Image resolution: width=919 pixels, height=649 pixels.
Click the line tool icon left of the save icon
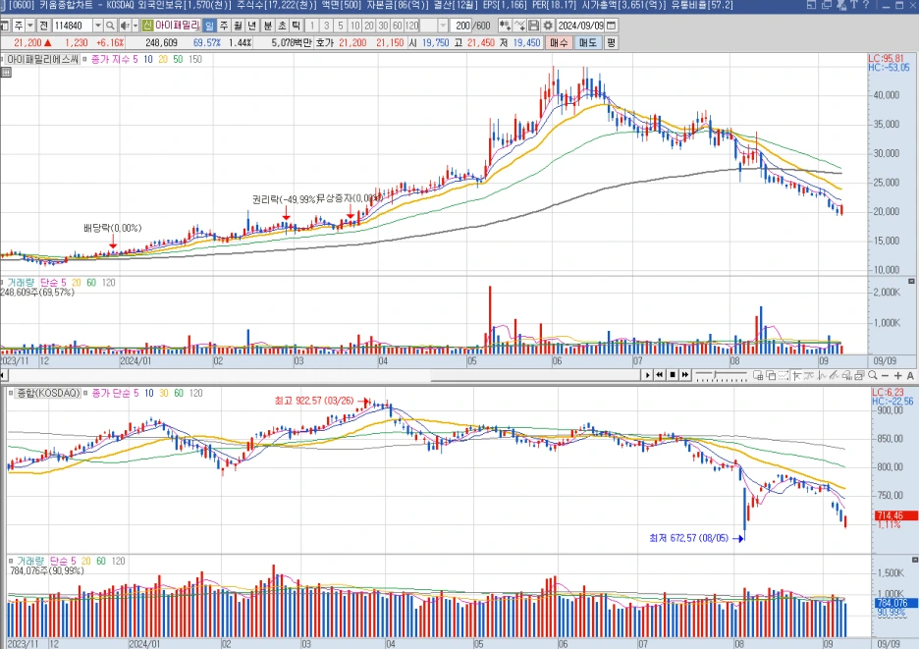(x=519, y=26)
